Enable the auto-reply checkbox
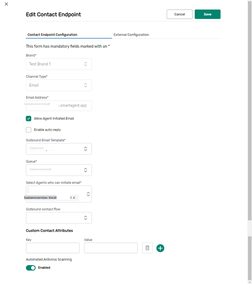 click(x=28, y=130)
